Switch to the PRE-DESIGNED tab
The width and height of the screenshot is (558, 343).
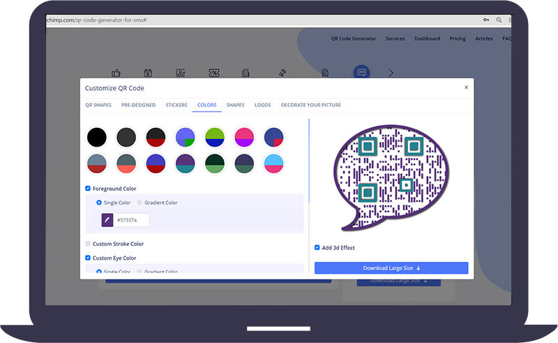[x=138, y=105]
